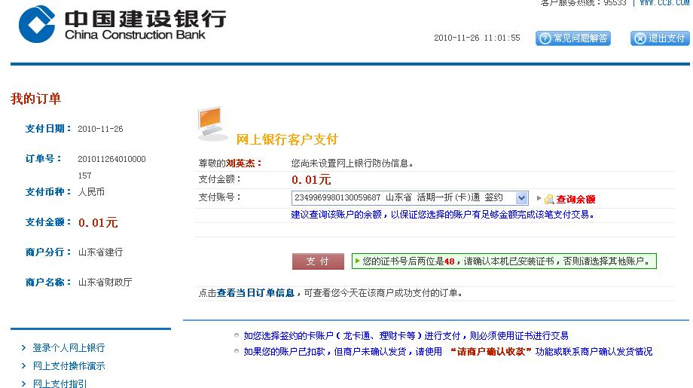This screenshot has width=693, height=388.
Task: Open the 网上支付指引 sidebar link
Action: coord(60,383)
